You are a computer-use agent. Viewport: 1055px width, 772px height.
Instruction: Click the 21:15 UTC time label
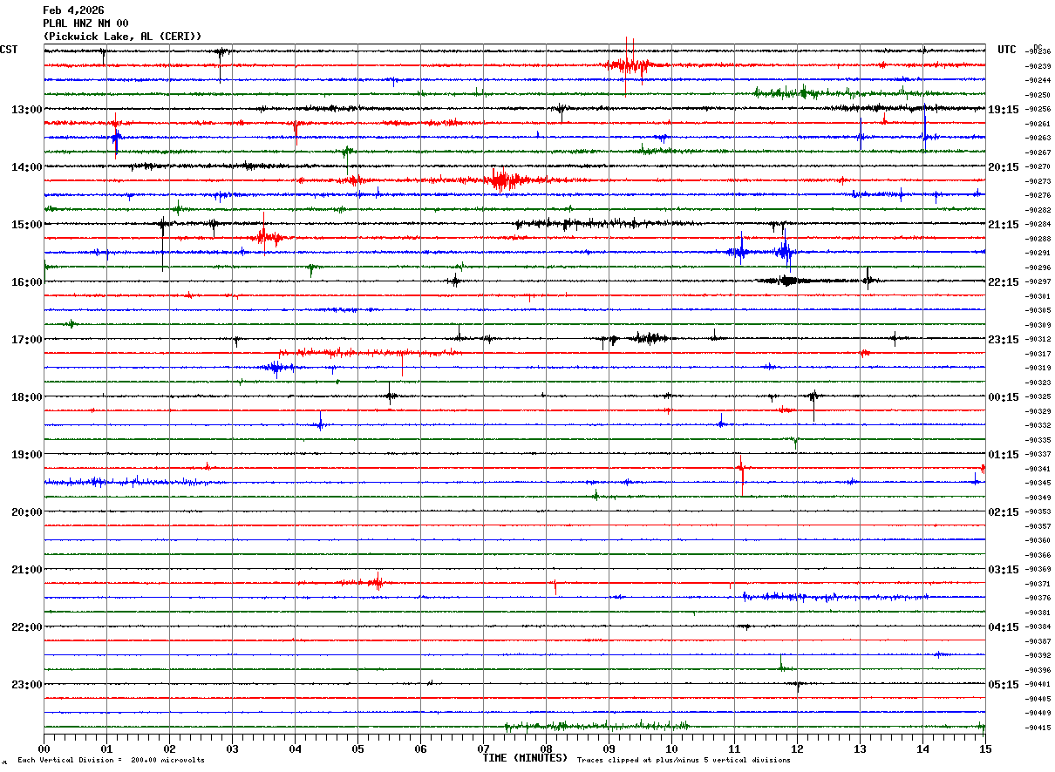(1004, 224)
